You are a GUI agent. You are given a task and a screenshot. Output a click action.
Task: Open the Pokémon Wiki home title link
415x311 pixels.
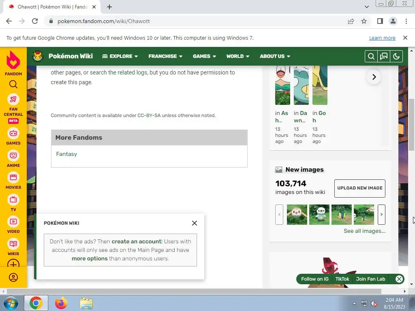71,56
